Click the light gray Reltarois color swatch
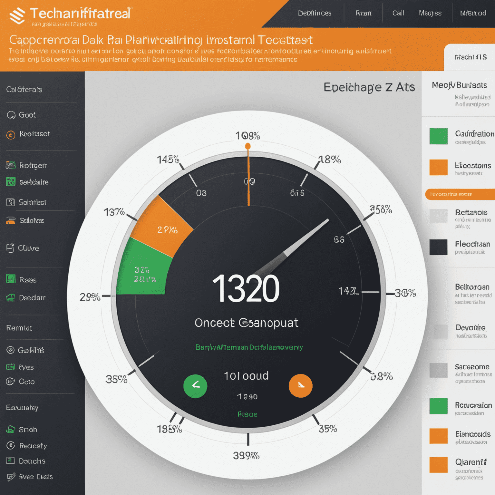The image size is (495, 495). point(439,216)
